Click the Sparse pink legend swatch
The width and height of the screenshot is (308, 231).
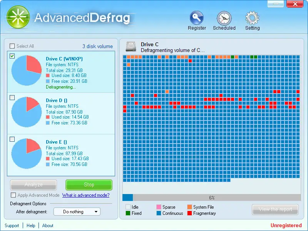(159, 207)
